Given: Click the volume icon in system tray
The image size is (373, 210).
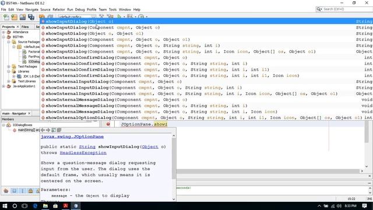Looking at the screenshot, I should [339, 206].
